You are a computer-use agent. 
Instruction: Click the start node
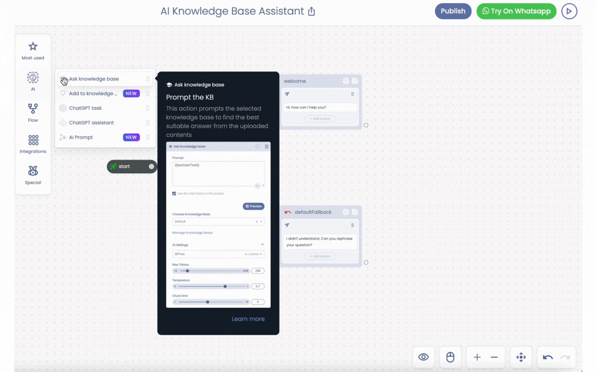click(x=132, y=167)
